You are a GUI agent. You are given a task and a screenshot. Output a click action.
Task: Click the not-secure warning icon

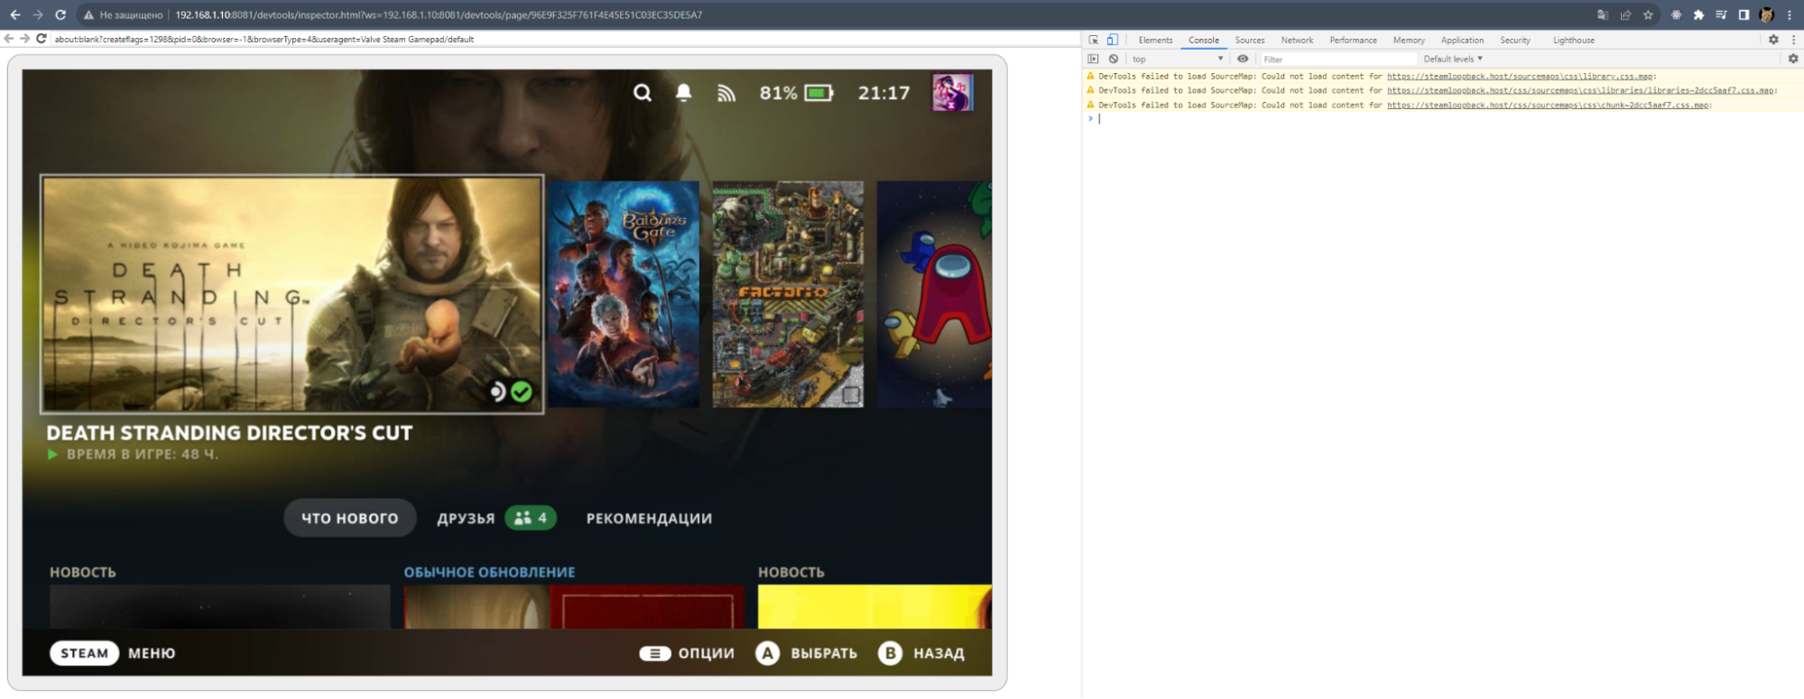coord(88,14)
